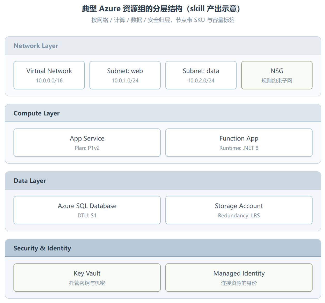Open the Function App card
Screen dimensions: 325x303
239,143
